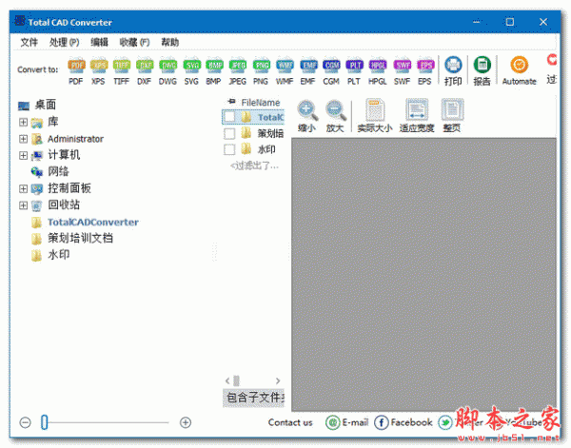Select 策划培训文档 folder in tree

pos(81,239)
